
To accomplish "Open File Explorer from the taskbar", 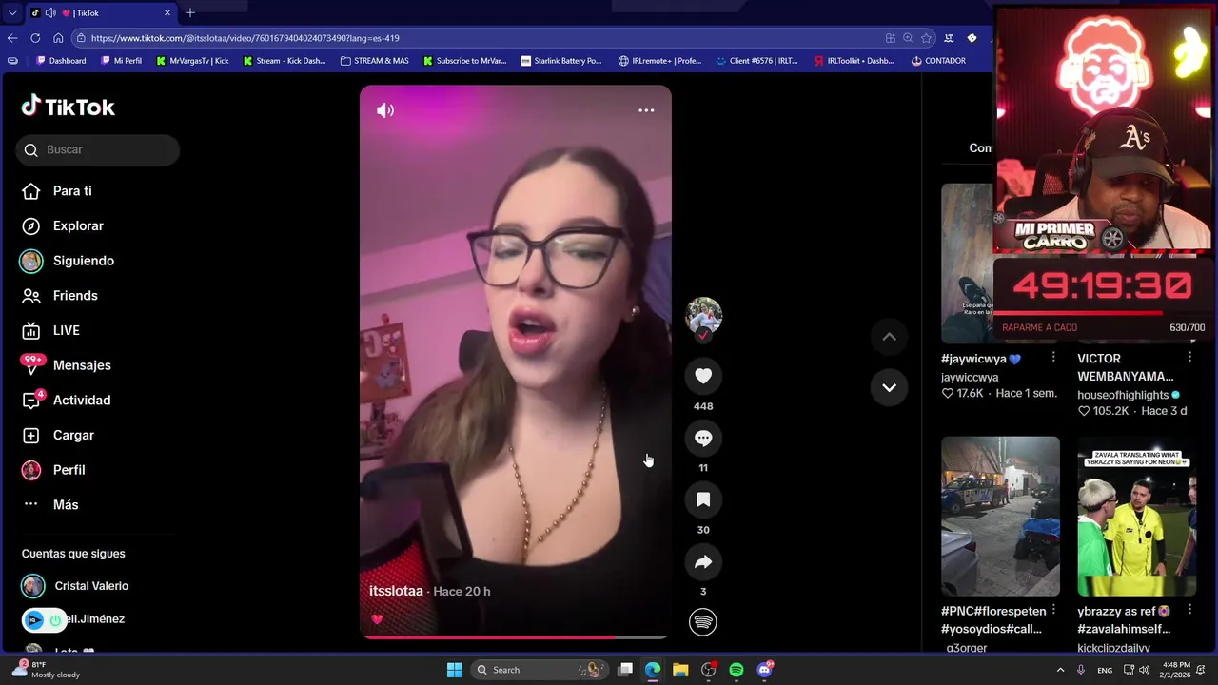I will tap(680, 670).
